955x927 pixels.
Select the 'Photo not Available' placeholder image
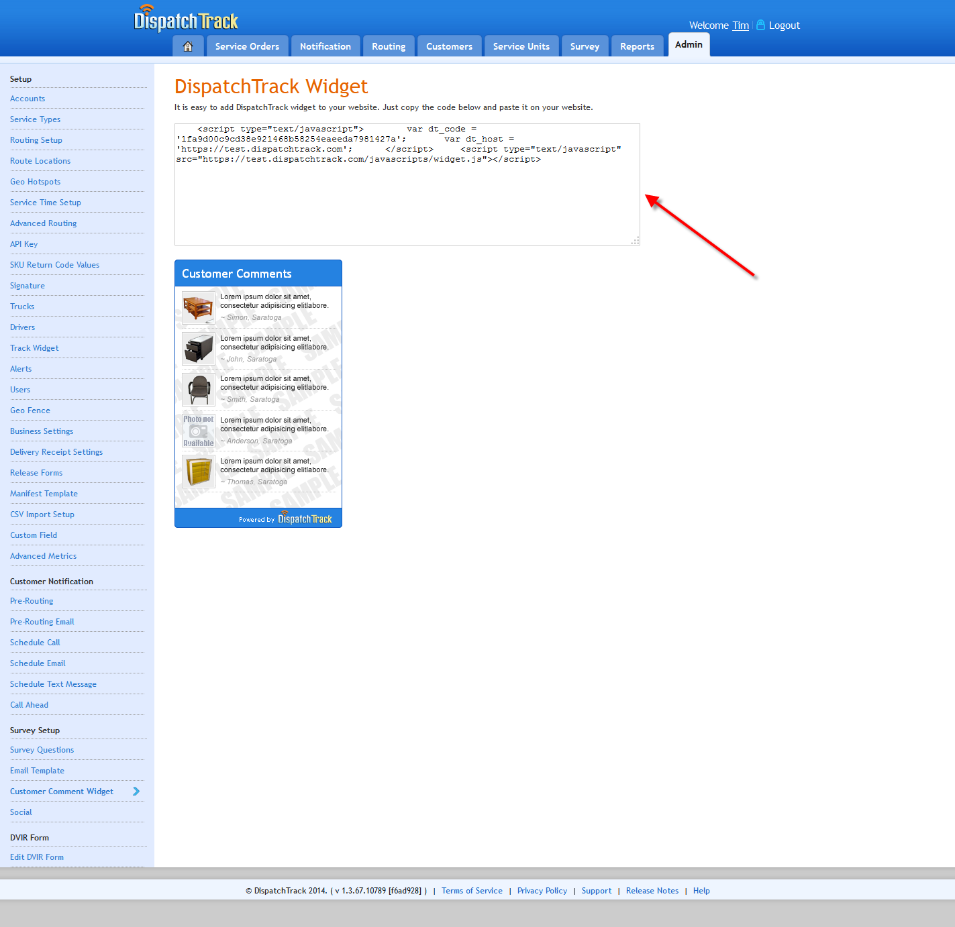point(198,431)
